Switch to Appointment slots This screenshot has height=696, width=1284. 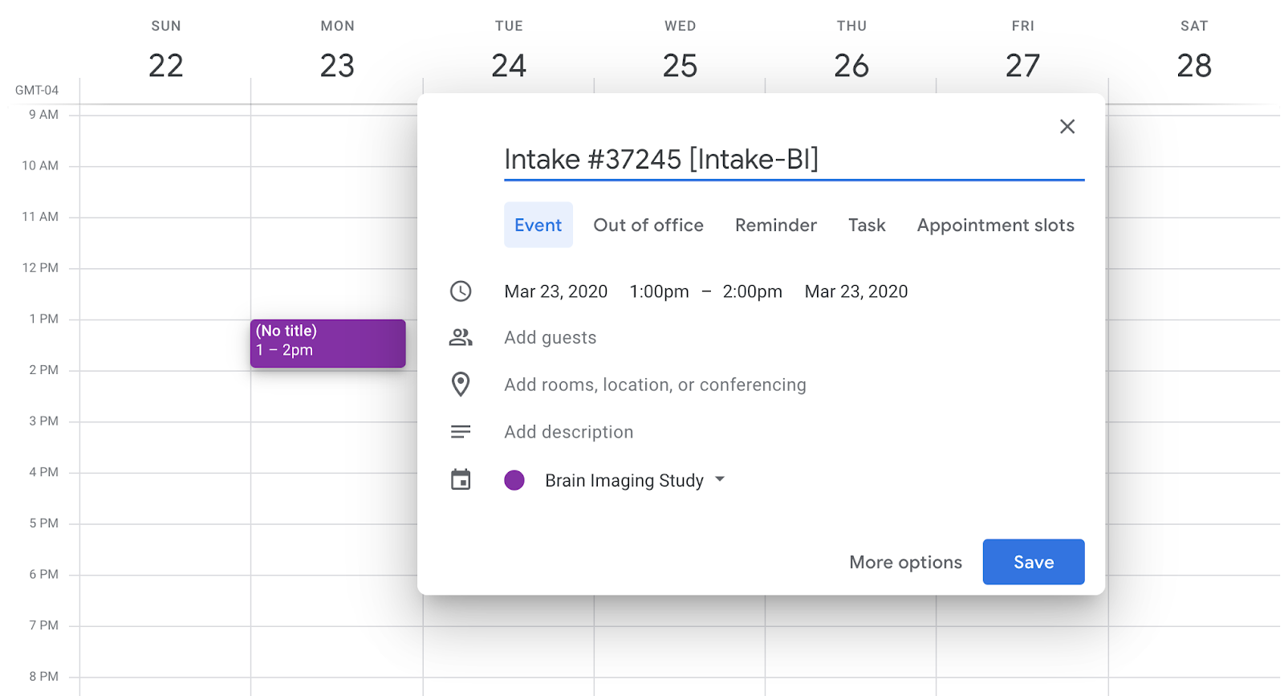click(x=995, y=226)
